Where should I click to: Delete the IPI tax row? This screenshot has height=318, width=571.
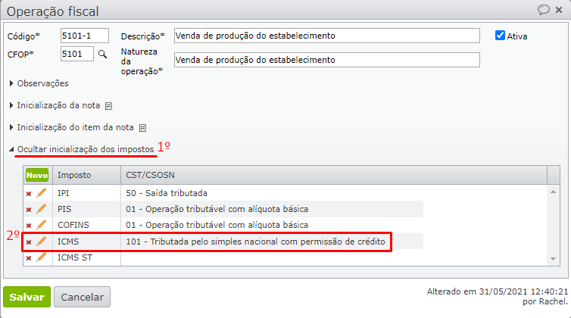tap(29, 194)
